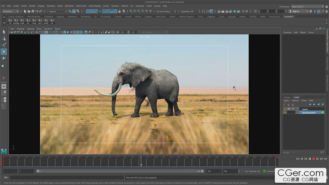Toggle the green BaseAnimation layer active indicator
This screenshot has height=185, width=329.
(322, 112)
